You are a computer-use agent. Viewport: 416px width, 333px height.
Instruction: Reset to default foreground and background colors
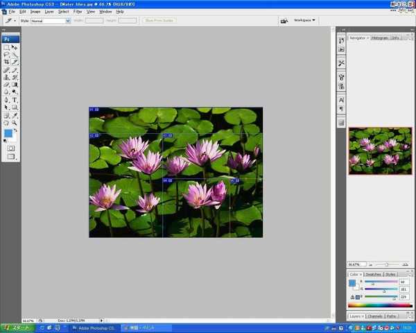coord(5,139)
